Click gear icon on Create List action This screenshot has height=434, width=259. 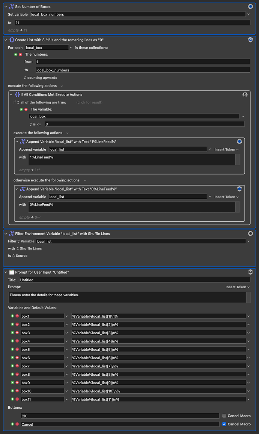click(251, 40)
